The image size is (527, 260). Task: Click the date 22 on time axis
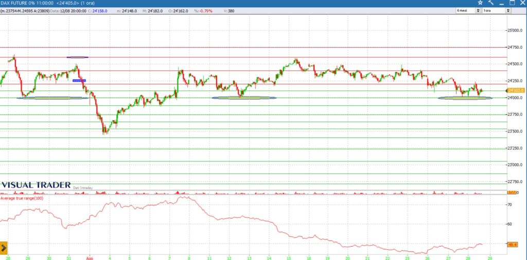[388, 258]
